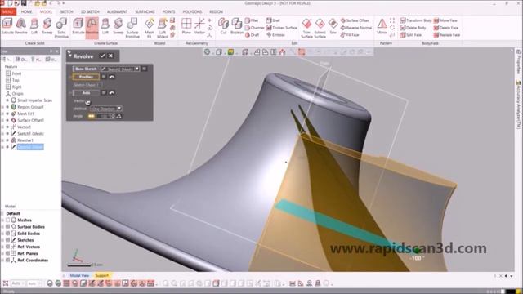Select the Mirror pattern tool
The height and width of the screenshot is (294, 523).
(382, 26)
